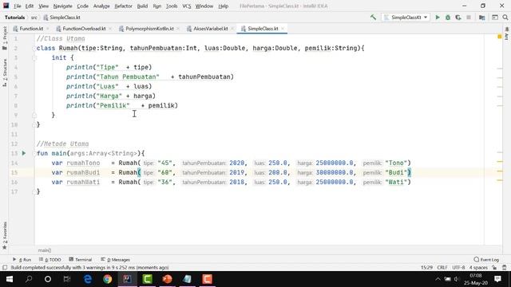Open the File menu
This screenshot has width=511, height=287.
tap(18, 6)
